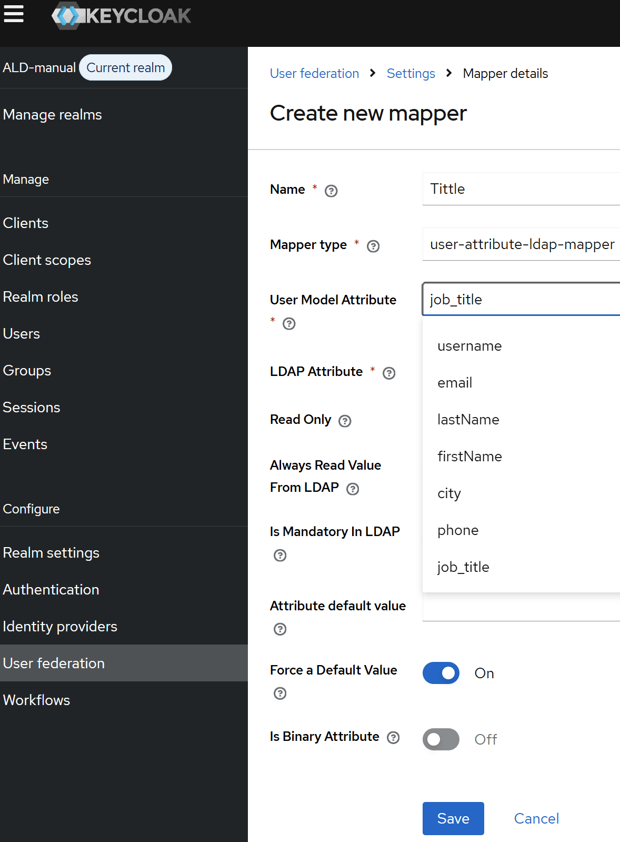
Task: Show help for LDAP Attribute
Action: tap(389, 373)
